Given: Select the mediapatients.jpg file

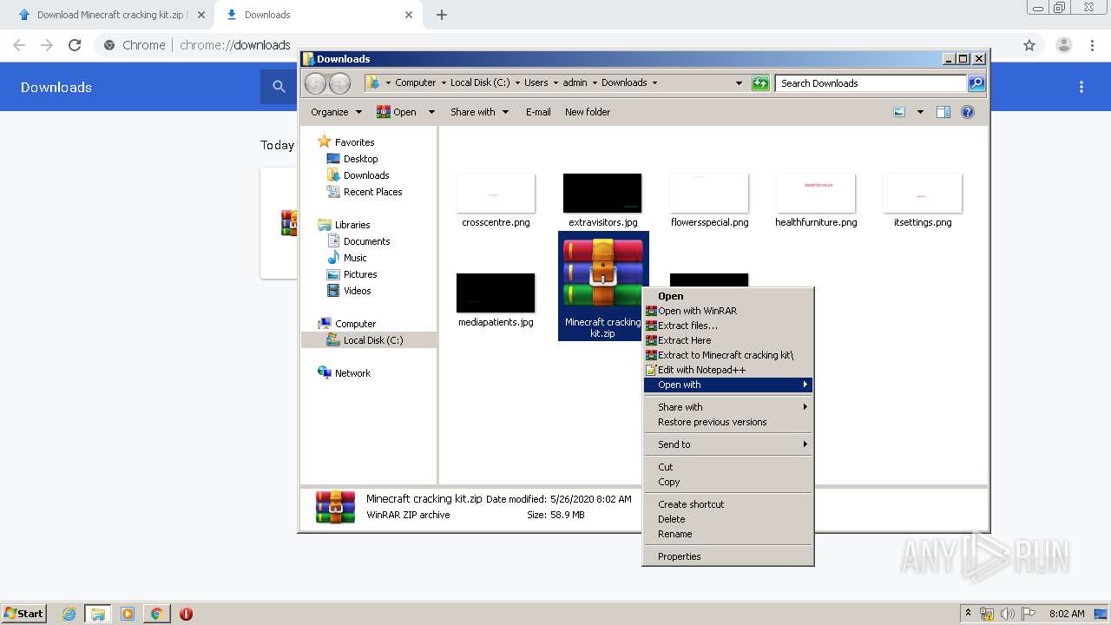Looking at the screenshot, I should [x=496, y=293].
